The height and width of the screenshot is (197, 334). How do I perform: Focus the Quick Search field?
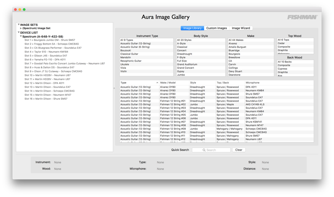211,150
